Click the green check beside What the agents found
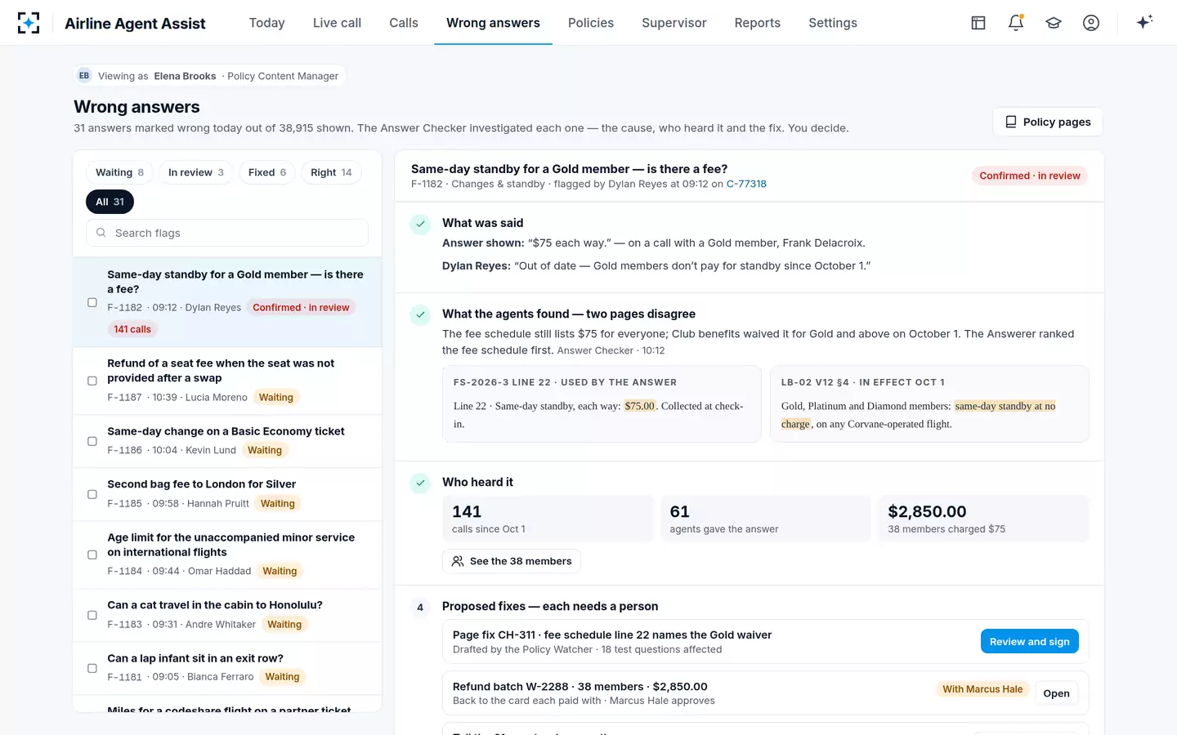The height and width of the screenshot is (735, 1177). coord(420,314)
